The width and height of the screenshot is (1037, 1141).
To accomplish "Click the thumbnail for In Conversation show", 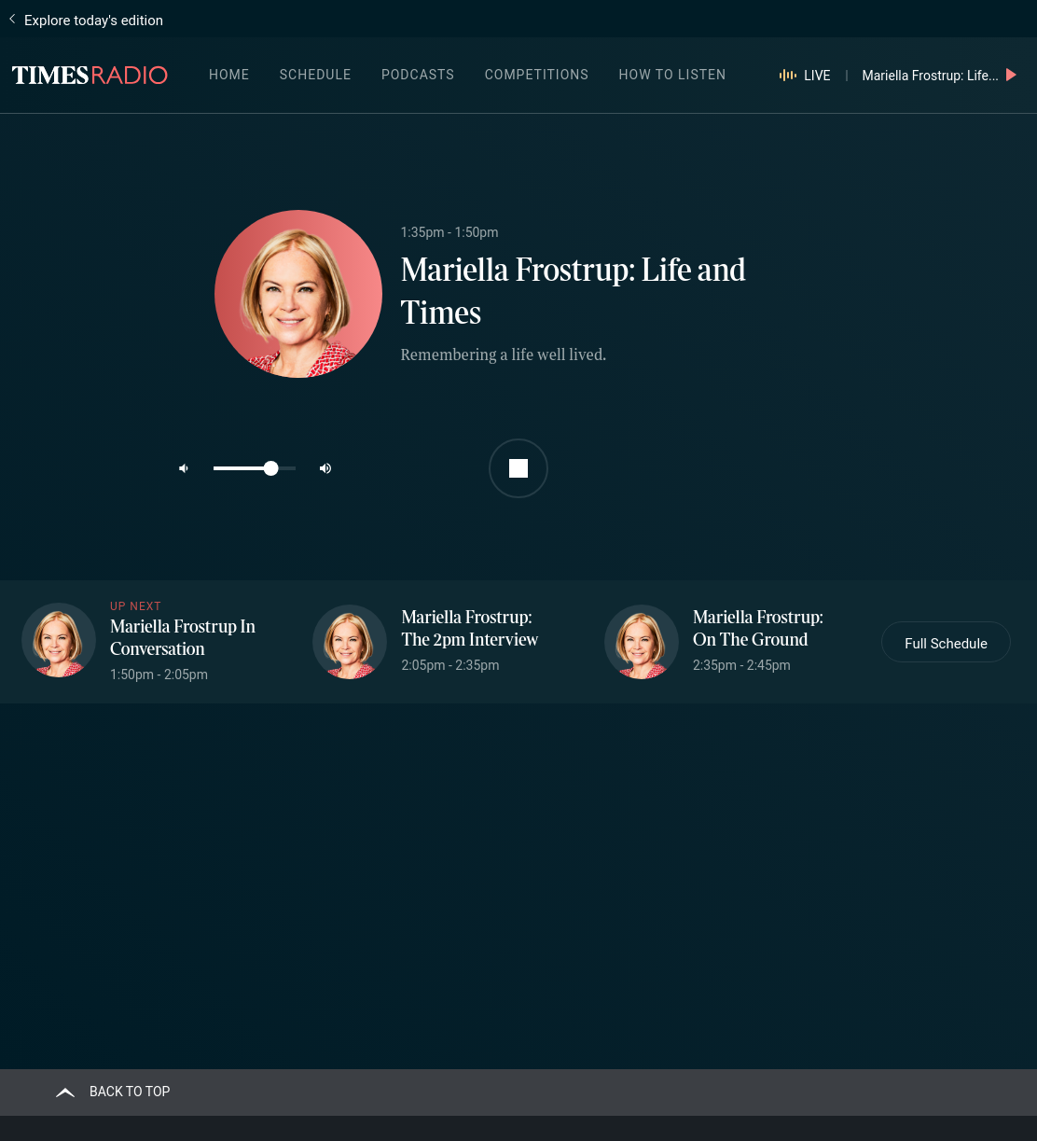I will 59,640.
